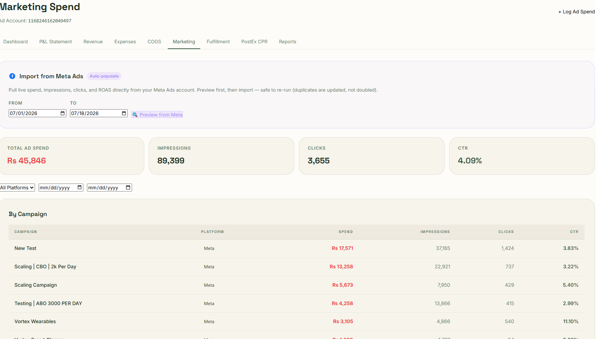Focus the FROM date input 07/01/2026
The image size is (596, 339).
click(38, 113)
